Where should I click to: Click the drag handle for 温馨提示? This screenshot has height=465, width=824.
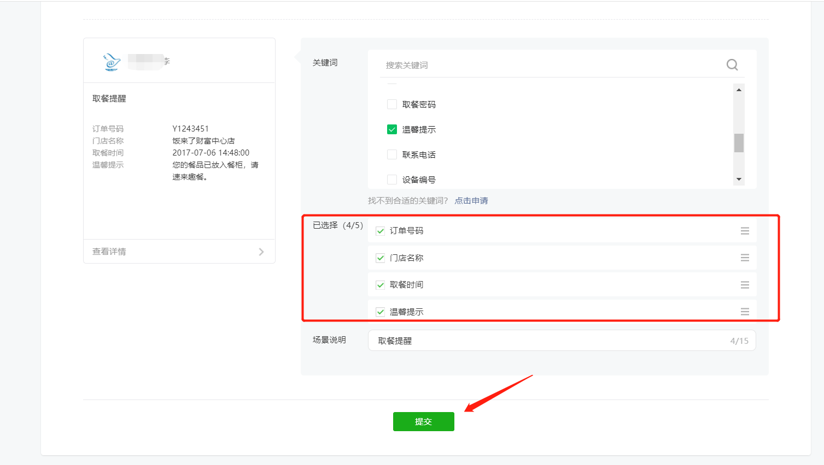point(745,312)
